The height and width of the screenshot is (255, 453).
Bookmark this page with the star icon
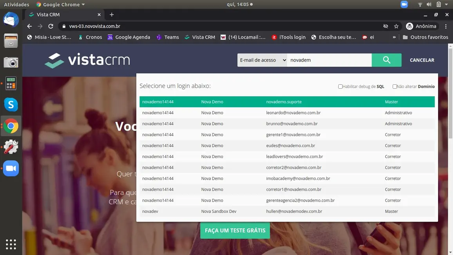396,26
